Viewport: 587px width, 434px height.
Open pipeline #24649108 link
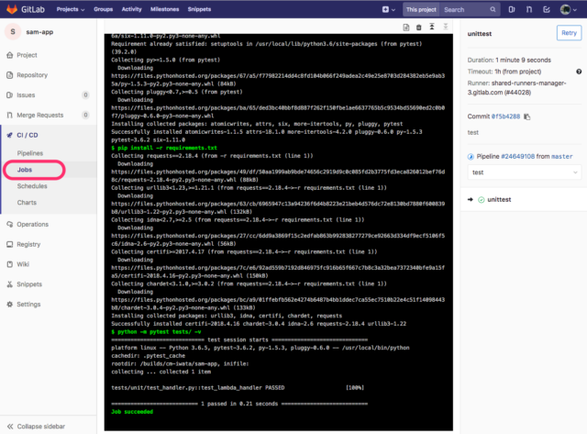pyautogui.click(x=517, y=157)
